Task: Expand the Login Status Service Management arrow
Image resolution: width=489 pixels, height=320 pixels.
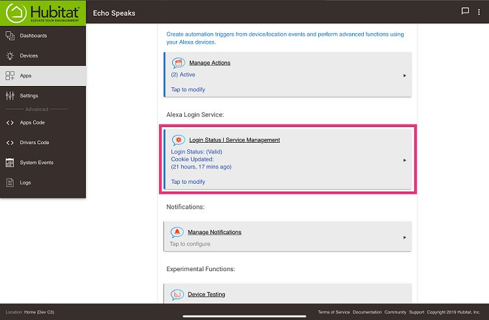Action: (404, 160)
